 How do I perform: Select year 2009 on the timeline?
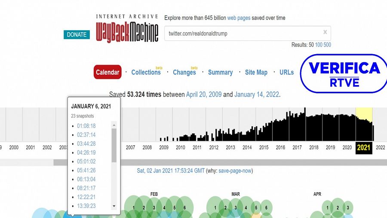(x=164, y=147)
